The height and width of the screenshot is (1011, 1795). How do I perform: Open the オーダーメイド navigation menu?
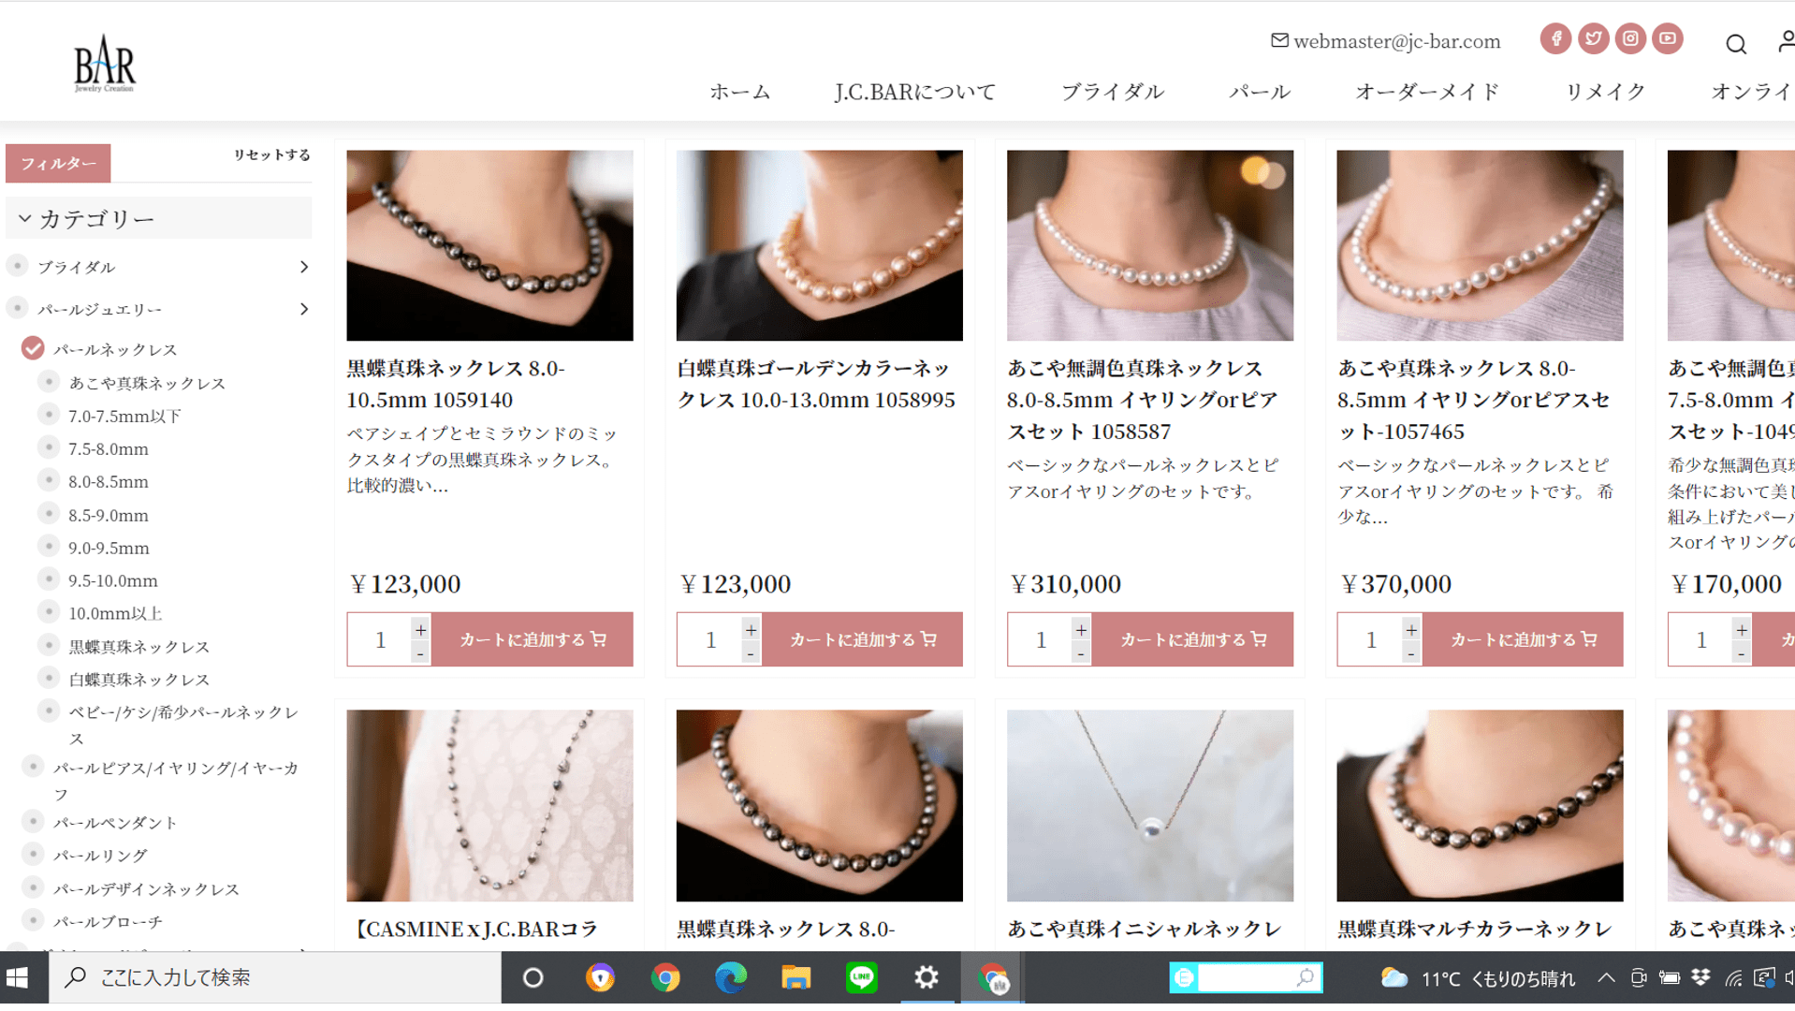point(1427,92)
